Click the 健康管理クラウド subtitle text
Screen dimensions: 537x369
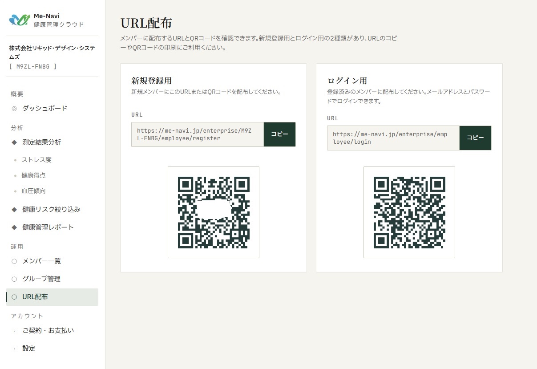[59, 24]
